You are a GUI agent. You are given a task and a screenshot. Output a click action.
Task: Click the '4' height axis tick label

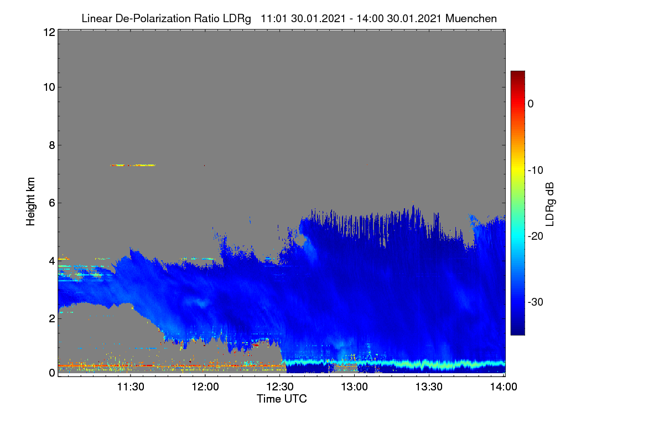point(51,260)
